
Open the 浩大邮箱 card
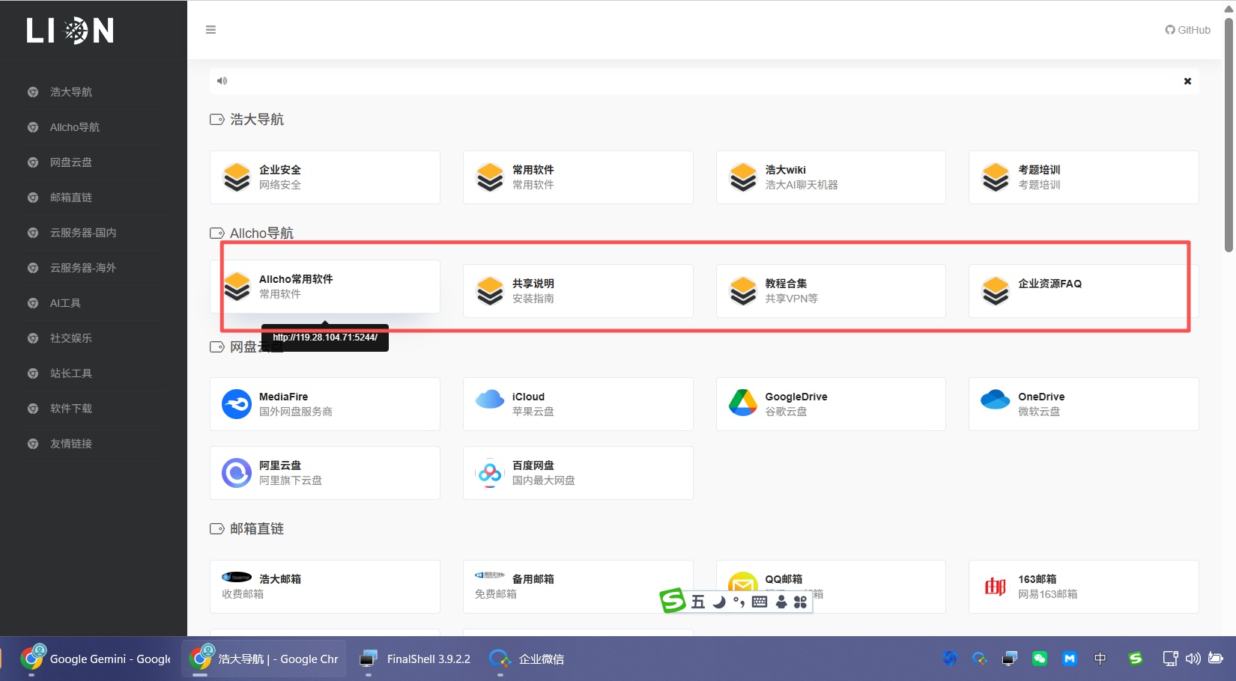[325, 587]
